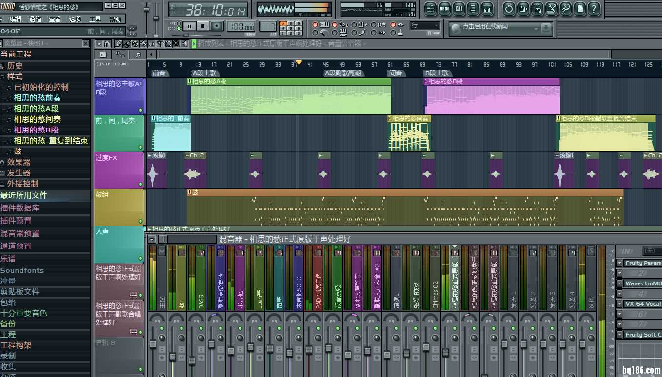Open the piano roll window icon
The image size is (662, 377).
[x=459, y=8]
